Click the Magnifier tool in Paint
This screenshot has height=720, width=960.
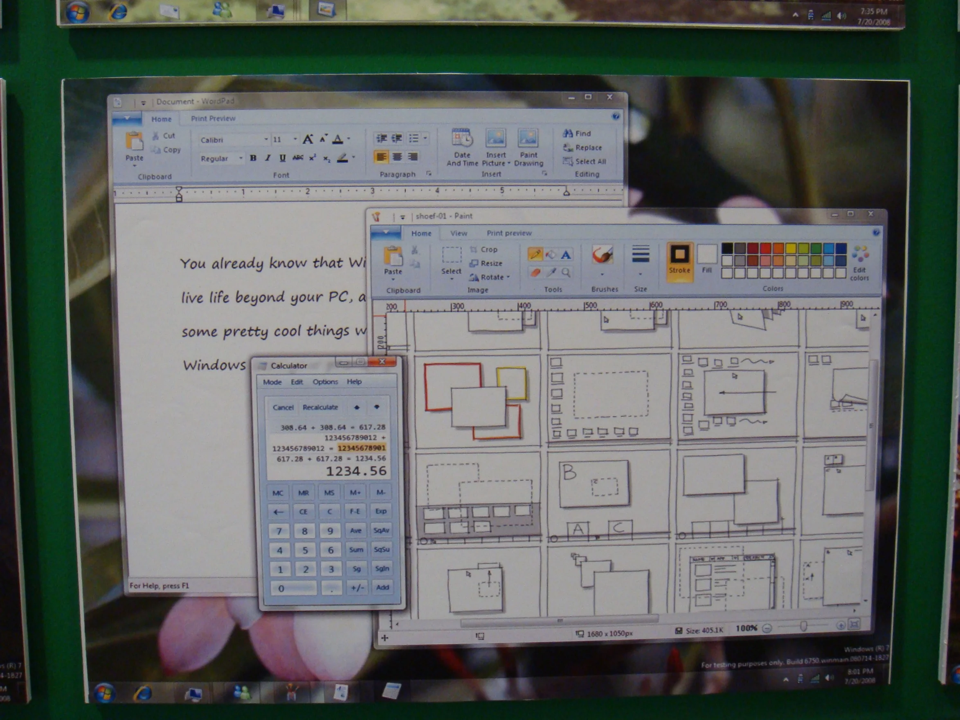pyautogui.click(x=566, y=272)
